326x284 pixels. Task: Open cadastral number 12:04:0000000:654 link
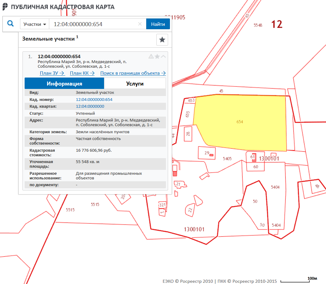click(94, 99)
